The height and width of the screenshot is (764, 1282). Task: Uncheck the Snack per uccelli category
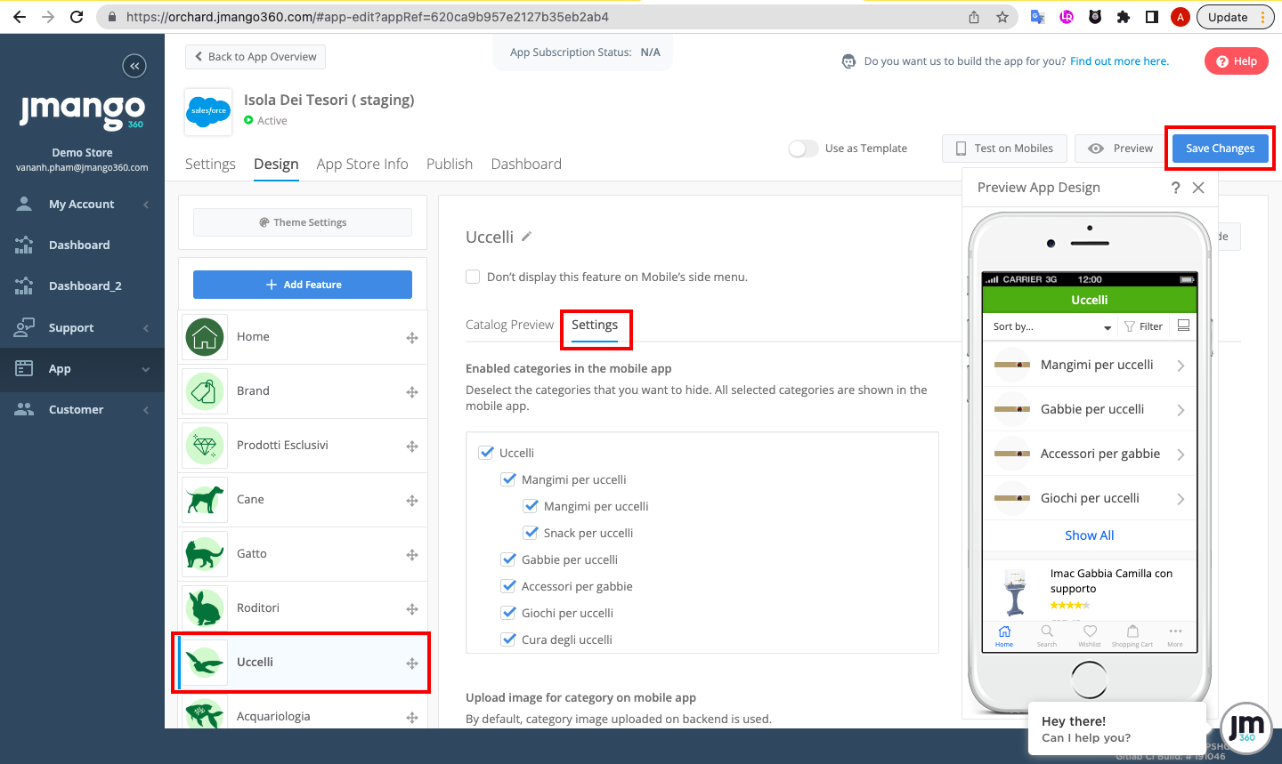531,533
